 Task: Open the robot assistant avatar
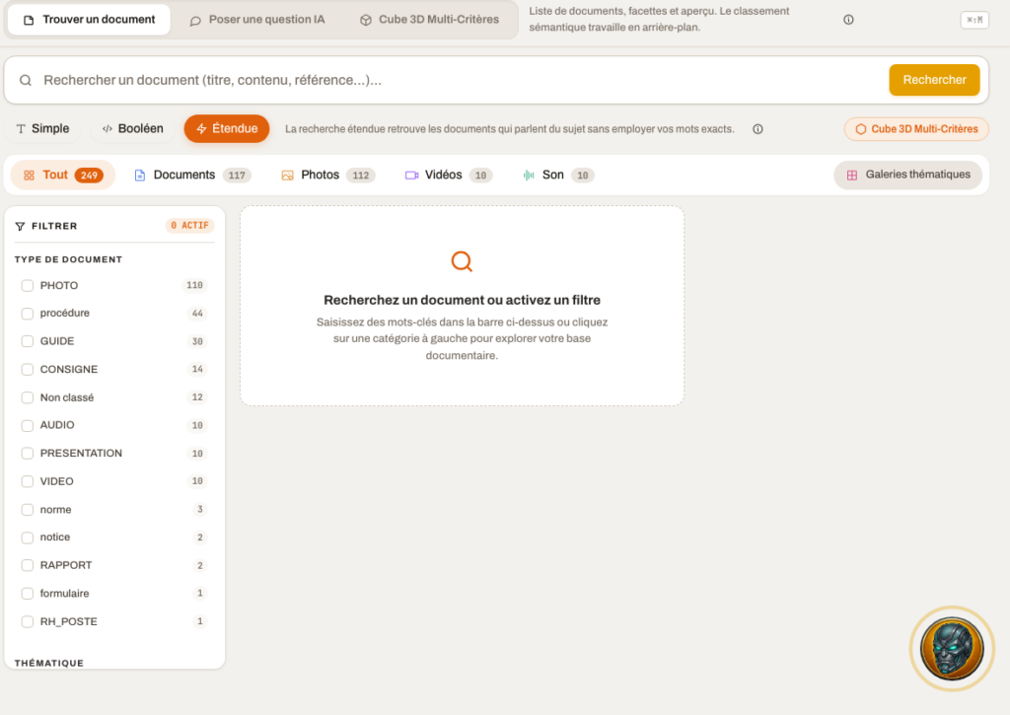coord(952,649)
